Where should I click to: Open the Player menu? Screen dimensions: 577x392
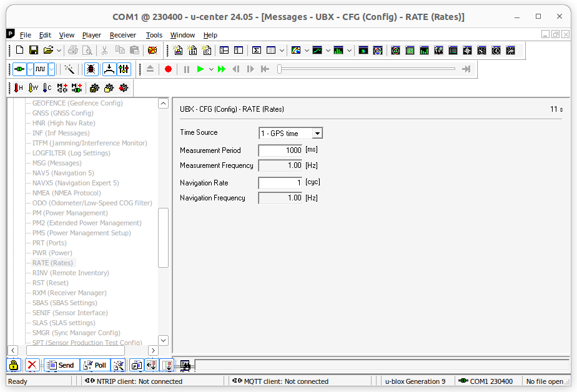pos(92,35)
